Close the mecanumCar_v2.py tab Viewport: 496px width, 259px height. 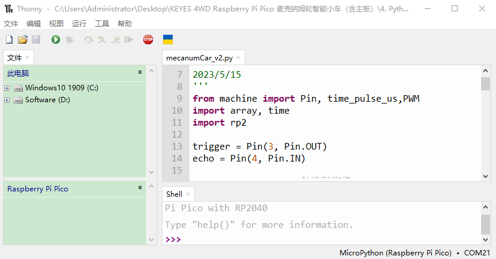(238, 58)
